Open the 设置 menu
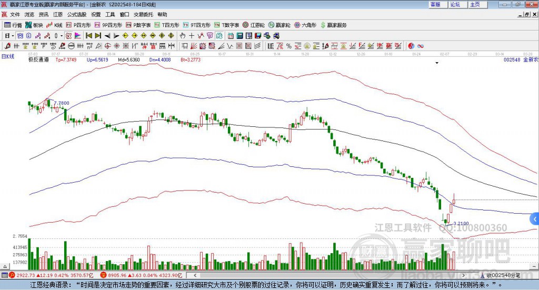This screenshot has height=290, width=539. click(x=96, y=14)
